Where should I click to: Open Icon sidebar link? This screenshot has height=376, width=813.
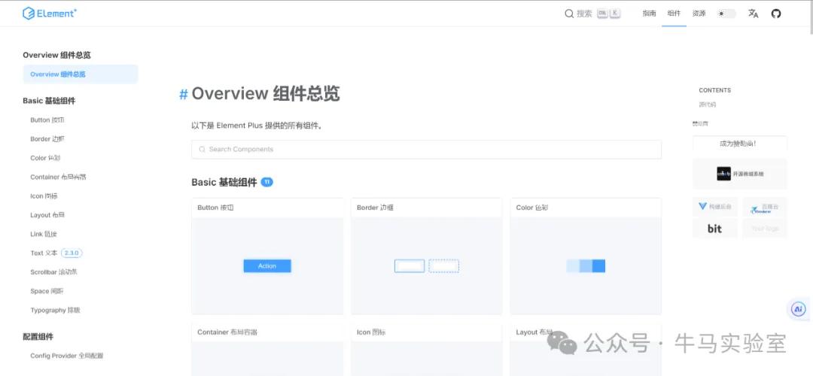[x=44, y=196]
